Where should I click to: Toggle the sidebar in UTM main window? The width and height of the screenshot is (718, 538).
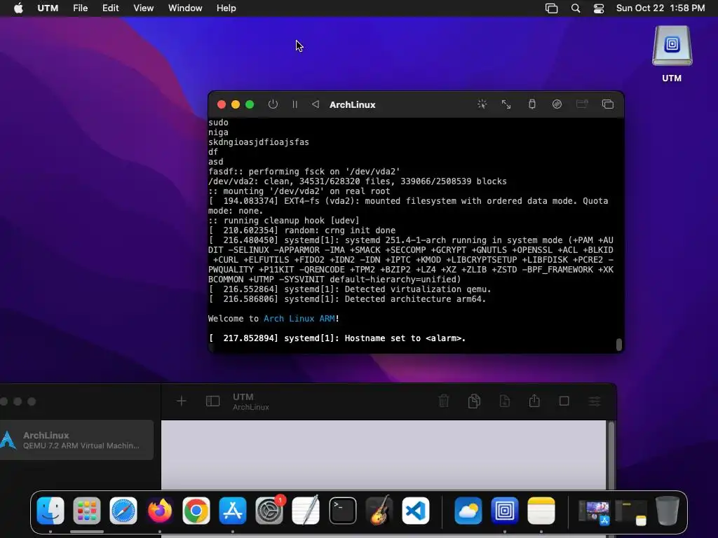coord(213,401)
